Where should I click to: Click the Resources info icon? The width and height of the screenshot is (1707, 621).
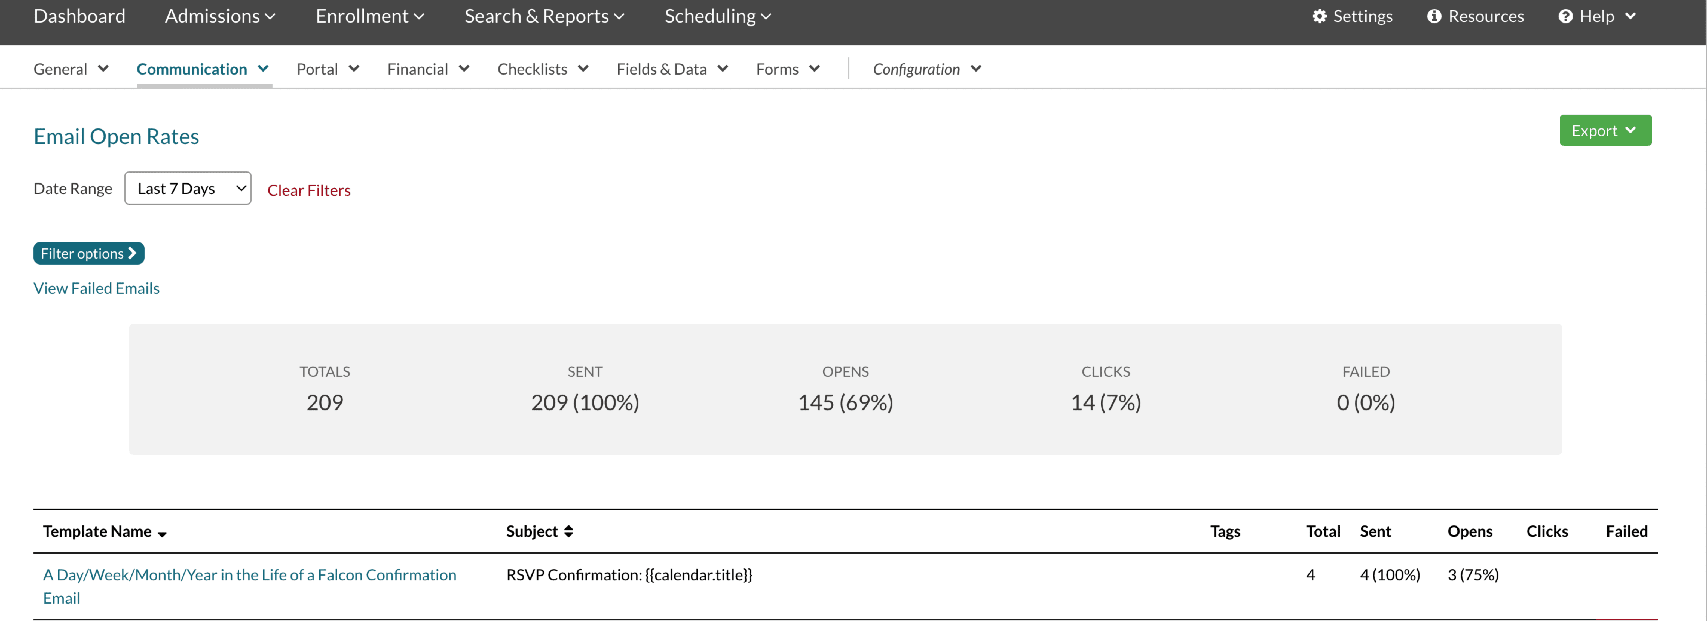pyautogui.click(x=1434, y=16)
